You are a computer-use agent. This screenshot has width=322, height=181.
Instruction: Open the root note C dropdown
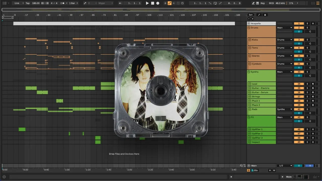point(92,3)
